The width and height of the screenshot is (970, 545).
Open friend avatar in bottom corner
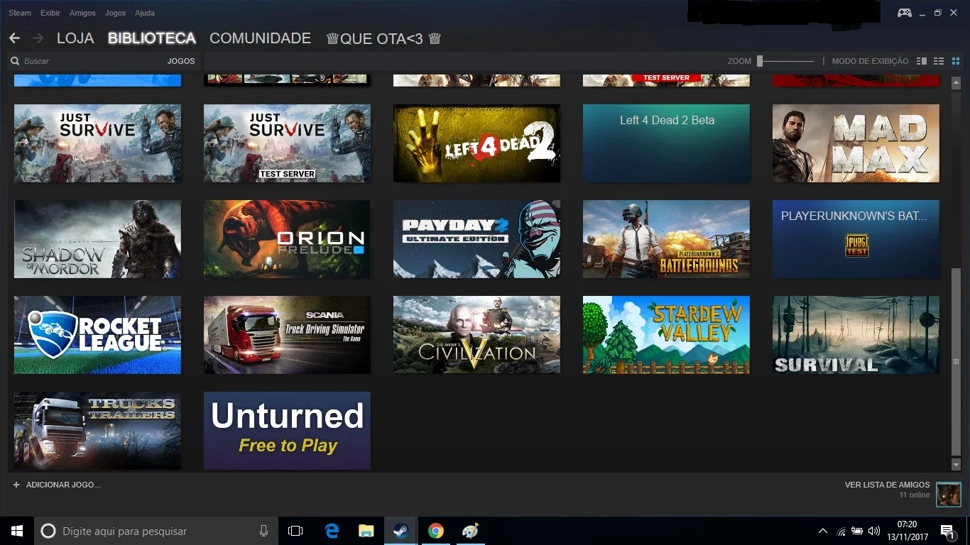tap(948, 494)
